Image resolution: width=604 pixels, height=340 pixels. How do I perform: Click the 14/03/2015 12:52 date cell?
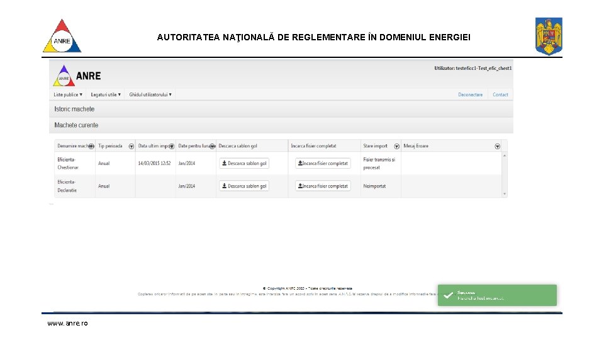tap(155, 164)
